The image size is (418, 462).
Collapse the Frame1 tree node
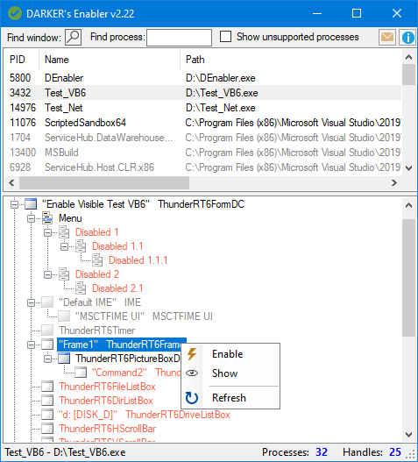(x=31, y=345)
